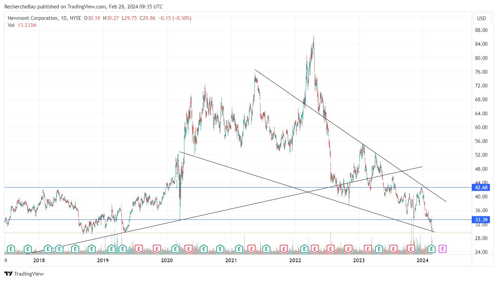The image size is (498, 281).
Task: Click the RechercheBay published on TradingView.com header
Action: 83,7
